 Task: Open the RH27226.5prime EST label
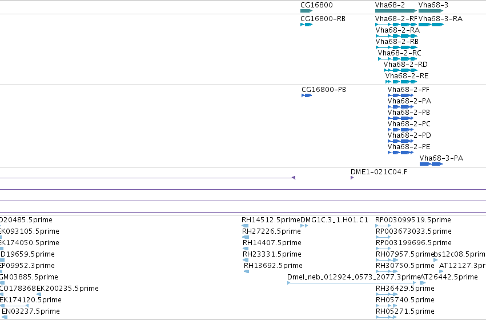click(x=271, y=231)
